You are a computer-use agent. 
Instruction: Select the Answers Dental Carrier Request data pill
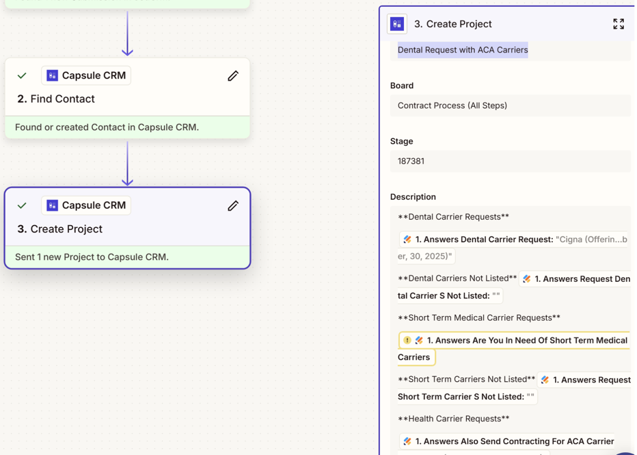[x=513, y=240]
